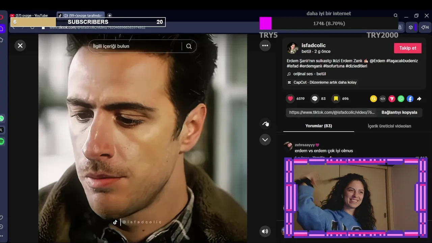Go to previous video with up arrow
This screenshot has width=432, height=243.
(265, 124)
